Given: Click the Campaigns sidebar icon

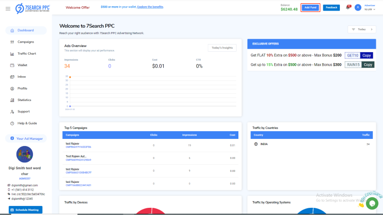Looking at the screenshot, I should (x=12, y=42).
